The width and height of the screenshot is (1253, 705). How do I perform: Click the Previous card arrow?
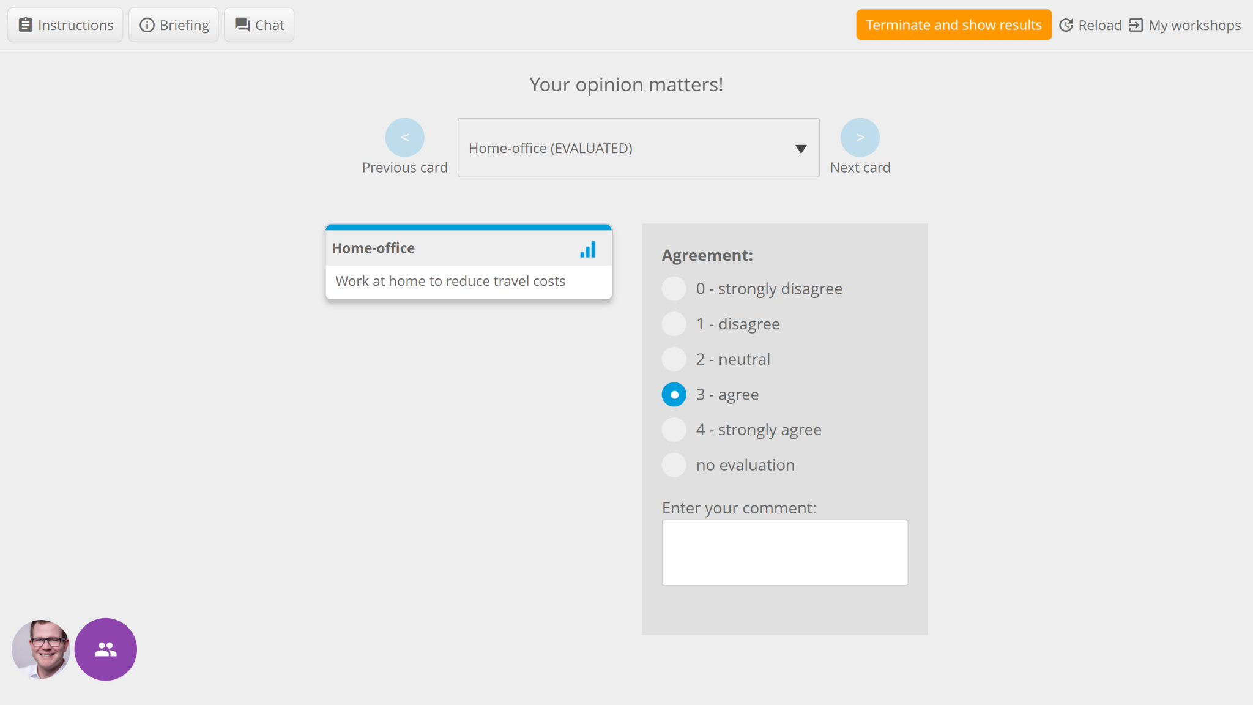404,137
